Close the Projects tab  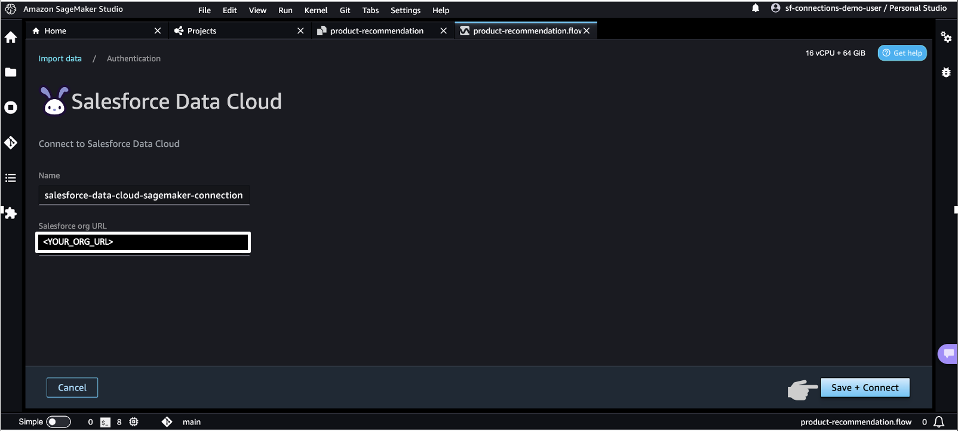[x=300, y=31]
